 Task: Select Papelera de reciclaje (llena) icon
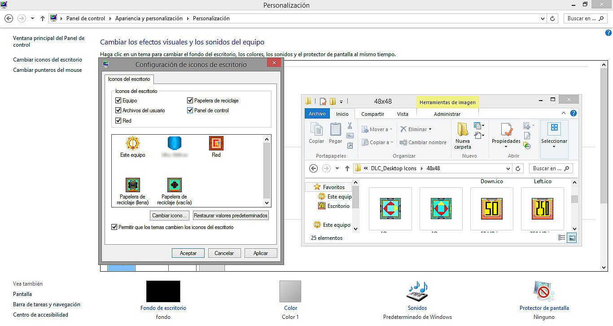pos(132,185)
